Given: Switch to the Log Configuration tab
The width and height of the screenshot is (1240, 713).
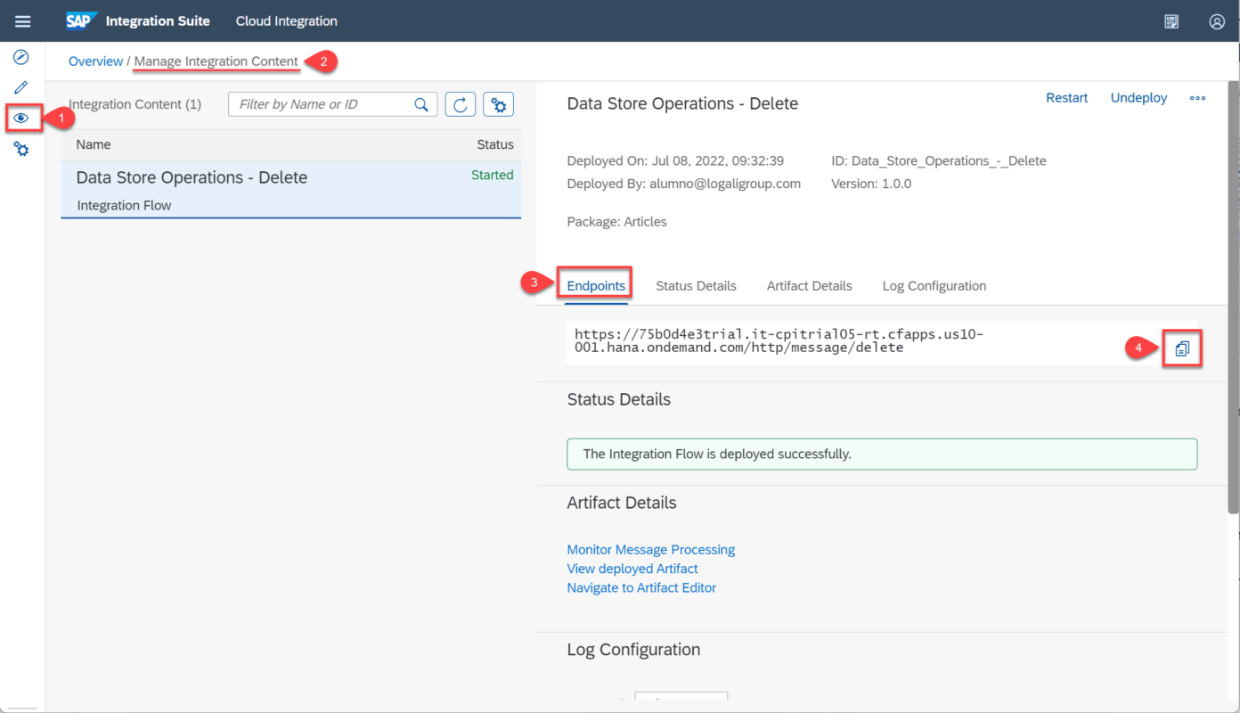Looking at the screenshot, I should (x=934, y=286).
